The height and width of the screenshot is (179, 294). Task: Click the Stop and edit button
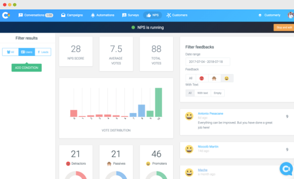tap(284, 27)
